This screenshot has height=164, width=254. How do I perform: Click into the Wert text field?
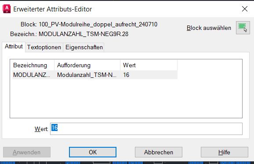pyautogui.click(x=146, y=129)
